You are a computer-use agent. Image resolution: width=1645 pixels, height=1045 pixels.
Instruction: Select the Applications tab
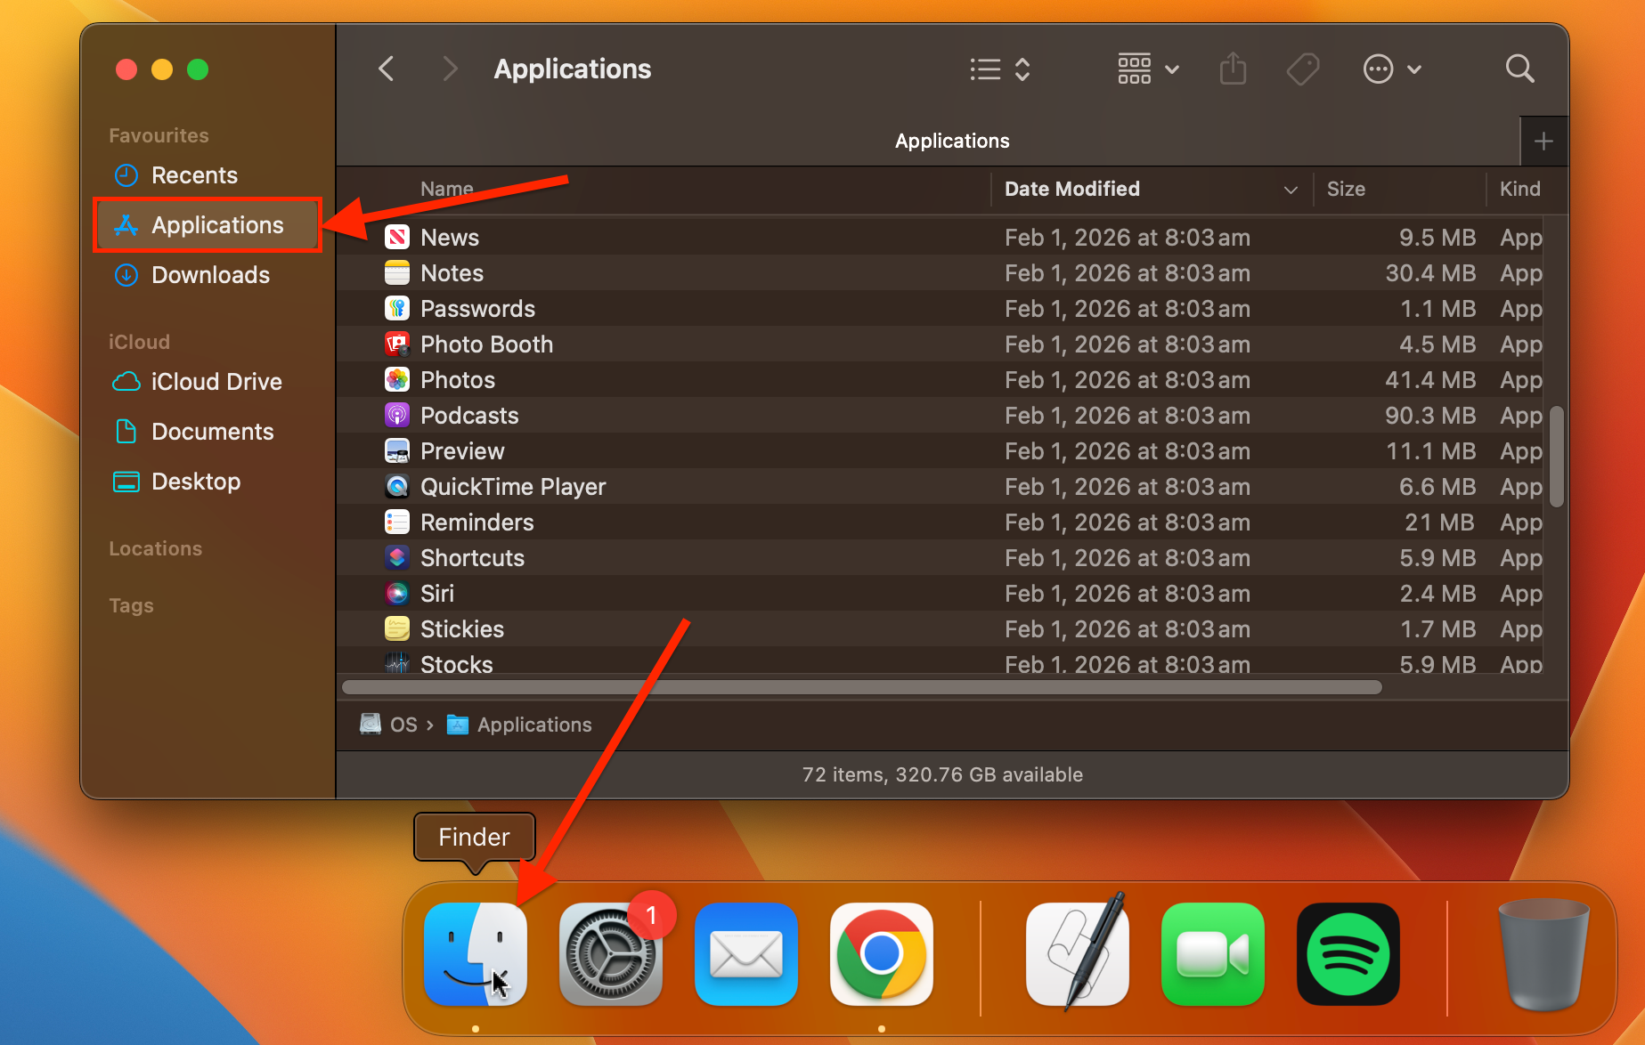[952, 141]
